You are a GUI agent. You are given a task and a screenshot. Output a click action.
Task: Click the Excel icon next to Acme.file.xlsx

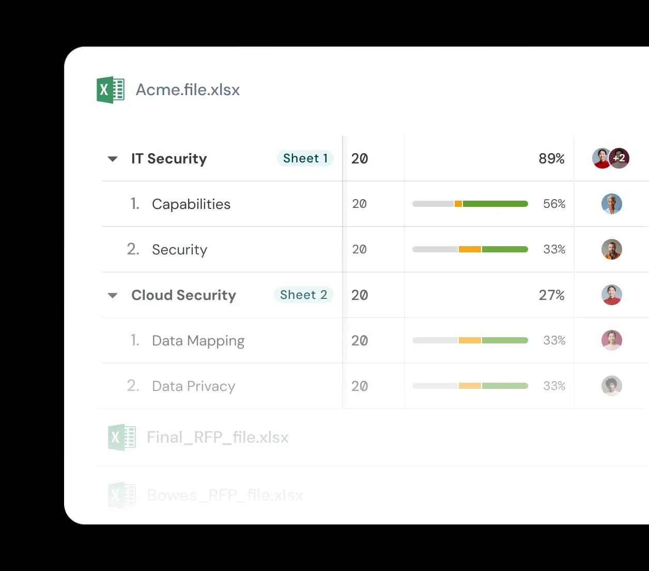coord(110,89)
